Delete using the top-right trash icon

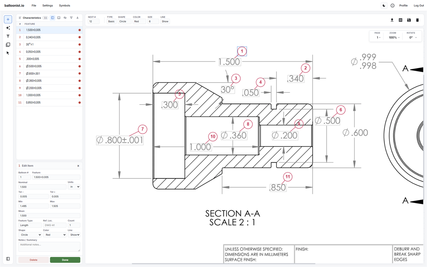coord(417,20)
